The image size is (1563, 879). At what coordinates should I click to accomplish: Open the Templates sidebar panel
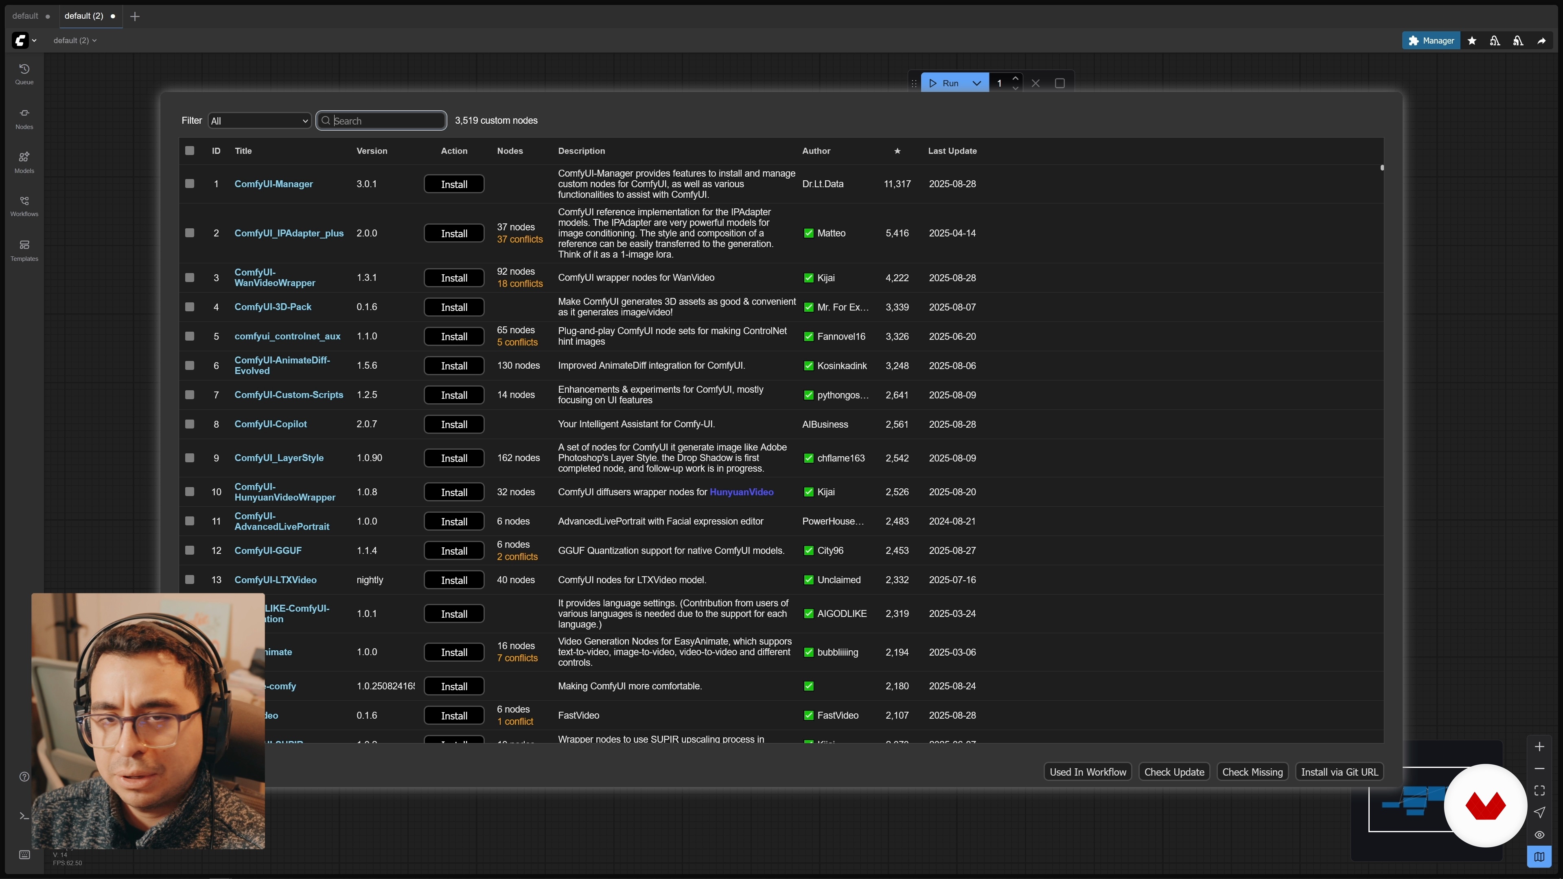click(24, 251)
